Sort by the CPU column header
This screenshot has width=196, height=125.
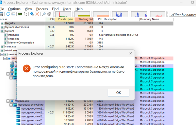pyautogui.click(x=50, y=19)
